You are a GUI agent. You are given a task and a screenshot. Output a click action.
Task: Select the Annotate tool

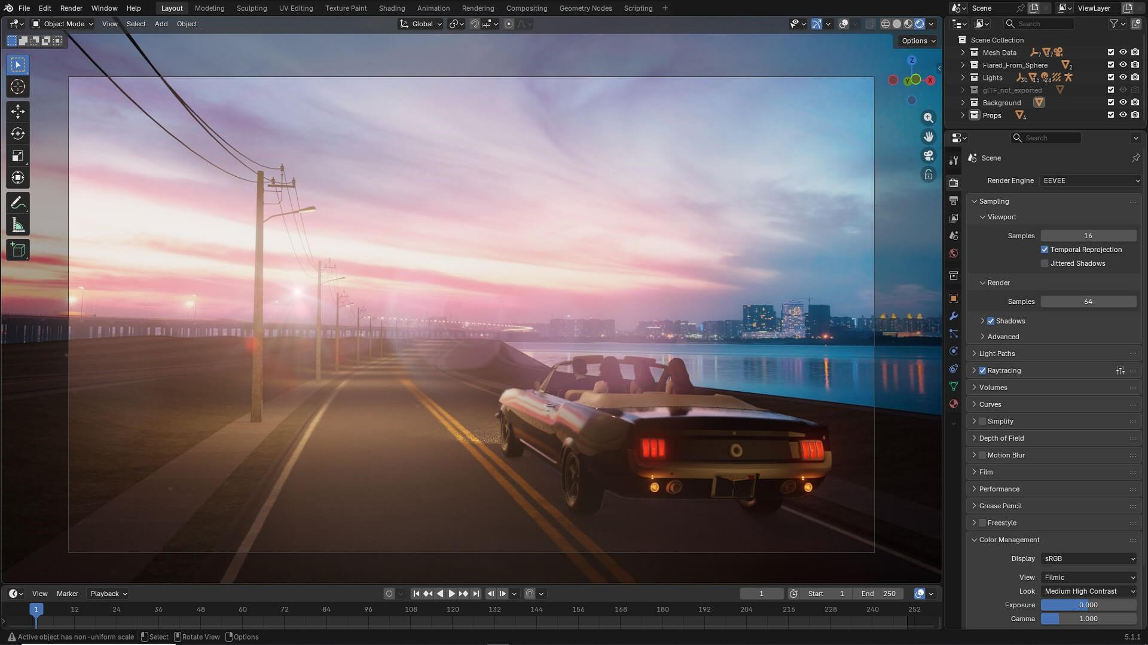click(18, 203)
